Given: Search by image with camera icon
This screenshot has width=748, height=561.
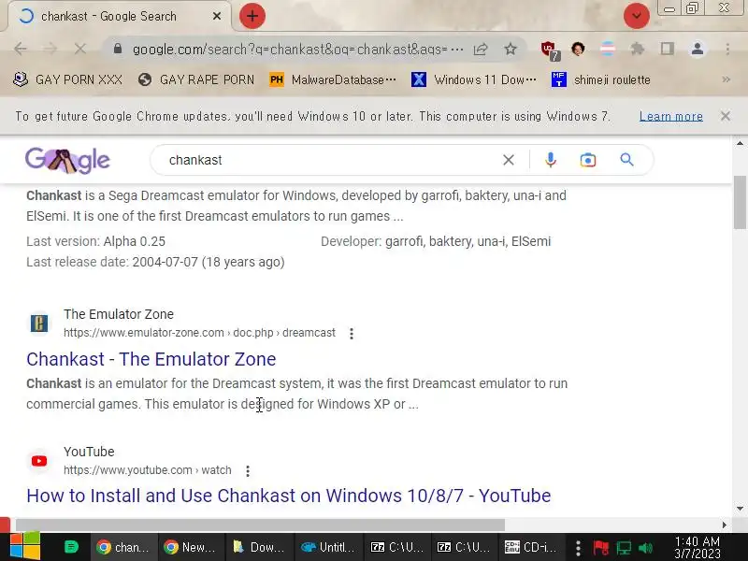Looking at the screenshot, I should 588,160.
